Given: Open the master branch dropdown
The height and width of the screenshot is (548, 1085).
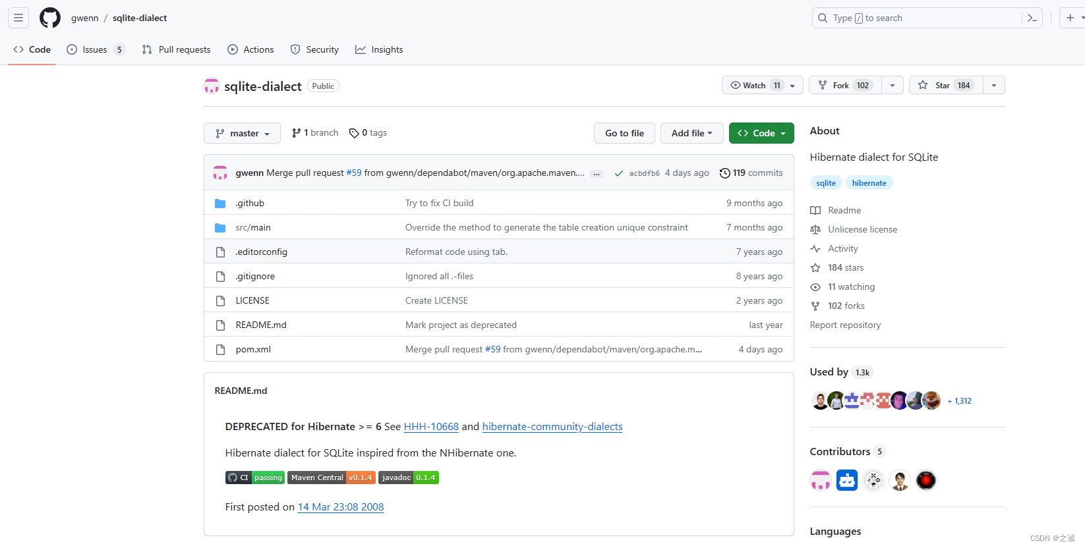Looking at the screenshot, I should point(242,133).
